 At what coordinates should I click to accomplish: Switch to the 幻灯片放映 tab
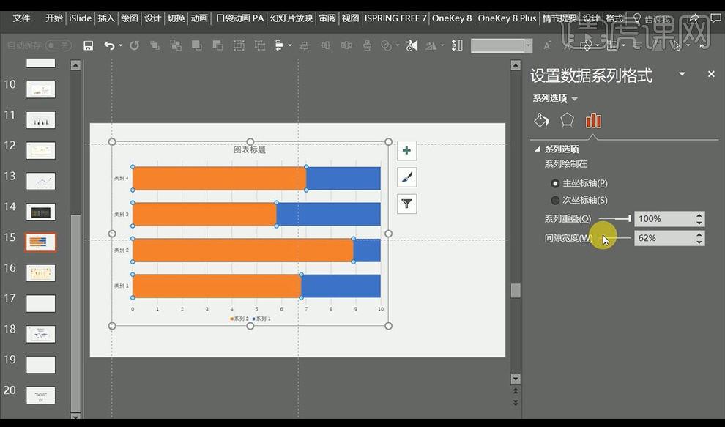[x=291, y=18]
